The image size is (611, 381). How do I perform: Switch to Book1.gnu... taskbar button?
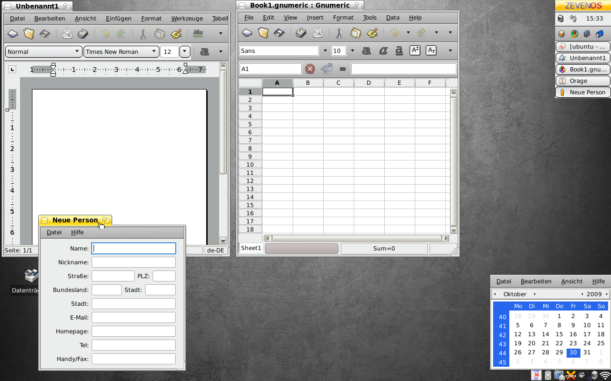point(583,70)
